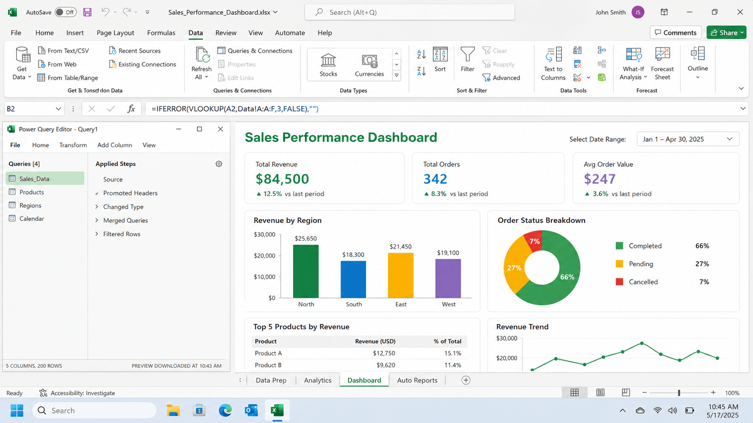The width and height of the screenshot is (753, 423).
Task: Expand the Filtered Rows step
Action: click(97, 234)
